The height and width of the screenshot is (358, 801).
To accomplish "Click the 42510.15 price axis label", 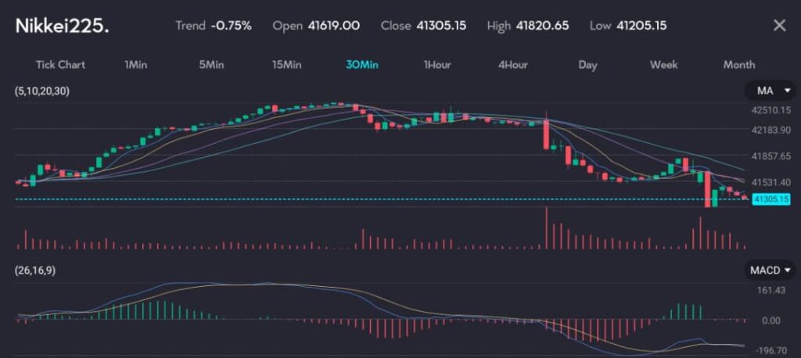I will tap(769, 110).
